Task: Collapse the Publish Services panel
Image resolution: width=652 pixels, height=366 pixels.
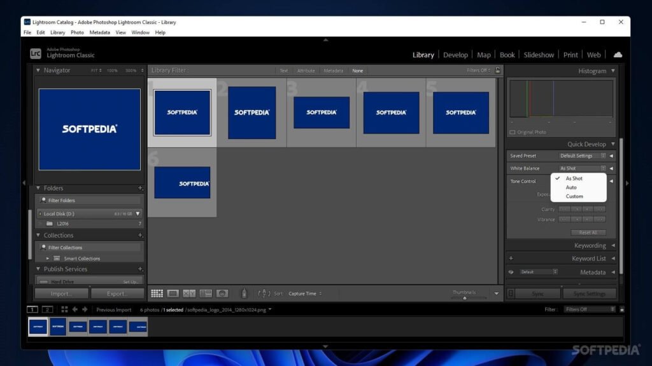Action: coord(38,269)
